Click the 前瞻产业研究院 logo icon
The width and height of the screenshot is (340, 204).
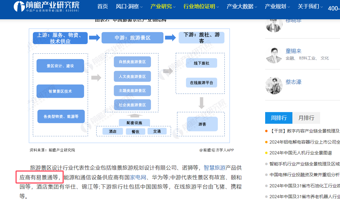pyautogui.click(x=19, y=6)
